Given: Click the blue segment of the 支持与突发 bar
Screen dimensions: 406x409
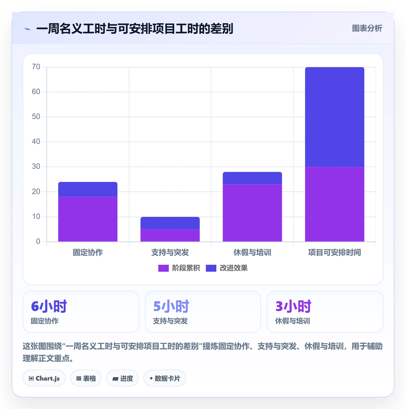Looking at the screenshot, I should click(x=170, y=223).
